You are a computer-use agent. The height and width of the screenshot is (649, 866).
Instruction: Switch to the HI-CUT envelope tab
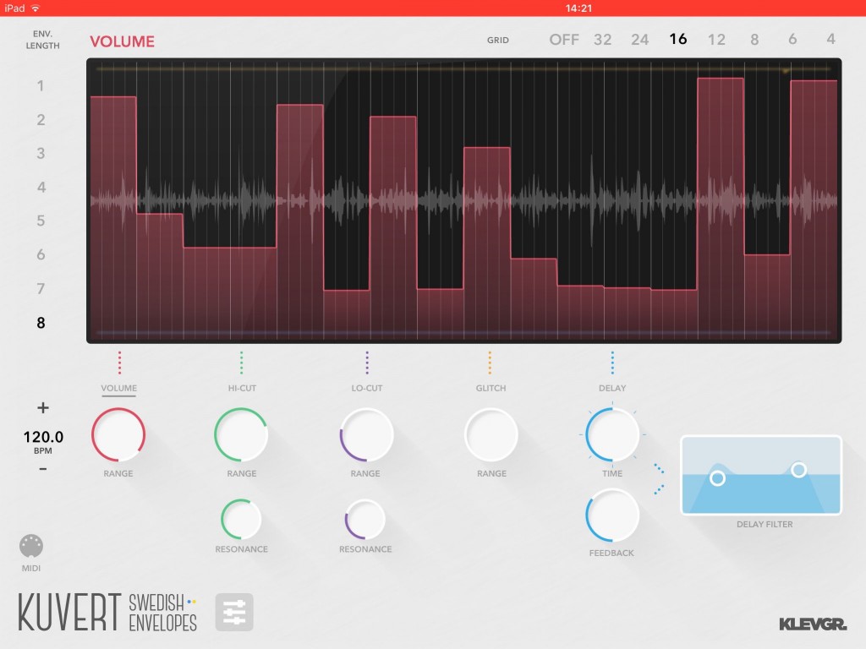point(242,388)
